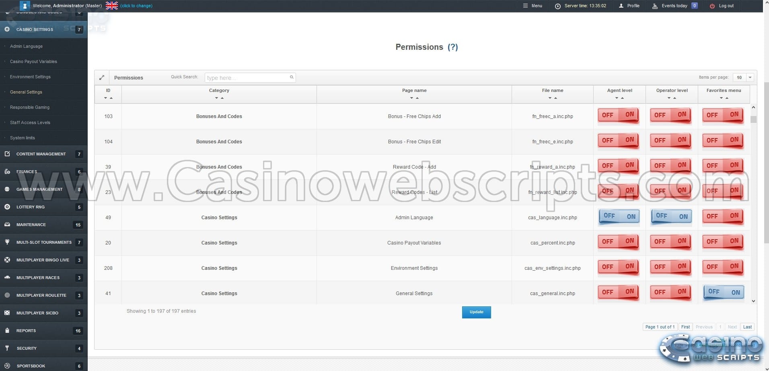Viewport: 769px width, 371px height.
Task: Click the Multiplayer Bingo Live icon
Action: coord(7,260)
